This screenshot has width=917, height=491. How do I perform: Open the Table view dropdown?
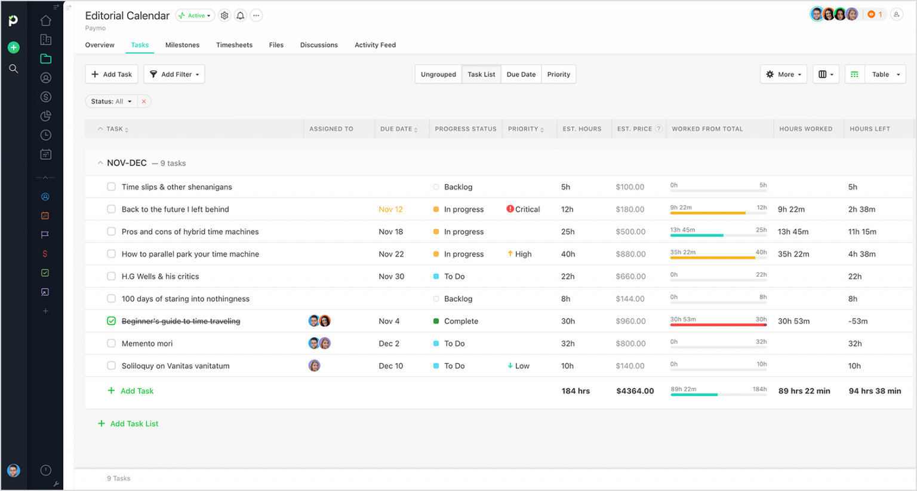click(x=885, y=74)
